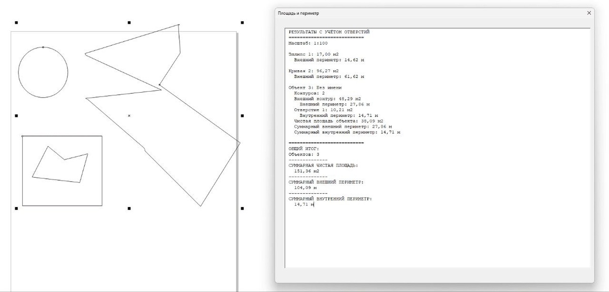Click 'Внешний периметр: 14,62 м' line

(329, 60)
